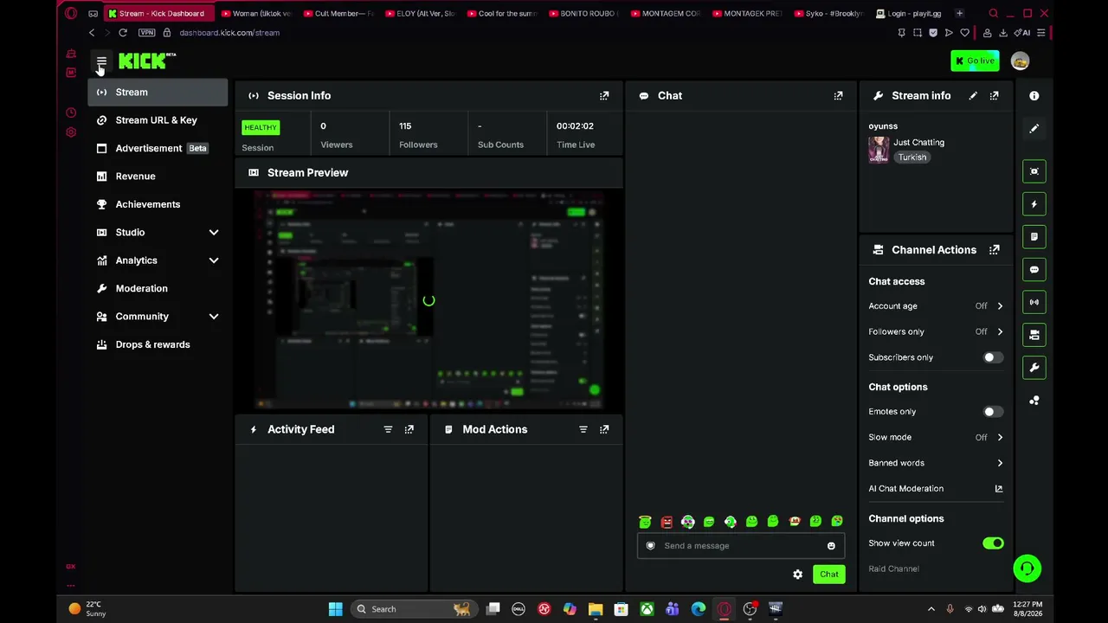Click the Just Chatting category thumbnail
This screenshot has height=623, width=1108.
tap(879, 150)
